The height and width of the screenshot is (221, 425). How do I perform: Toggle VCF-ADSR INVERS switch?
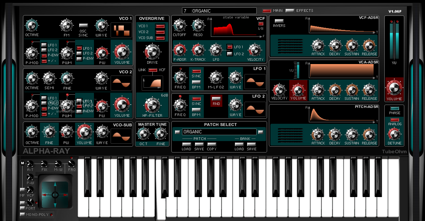[x=279, y=21]
